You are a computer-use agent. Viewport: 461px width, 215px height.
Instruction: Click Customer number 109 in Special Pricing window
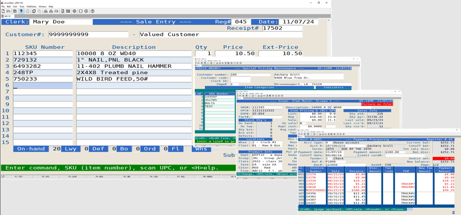pos(250,75)
